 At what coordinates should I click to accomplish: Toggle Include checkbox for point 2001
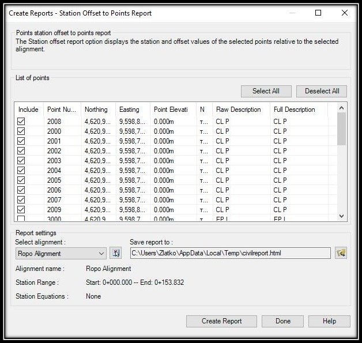[x=21, y=141]
